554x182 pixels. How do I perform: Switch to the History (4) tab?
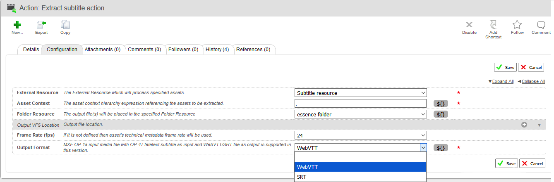pyautogui.click(x=217, y=50)
